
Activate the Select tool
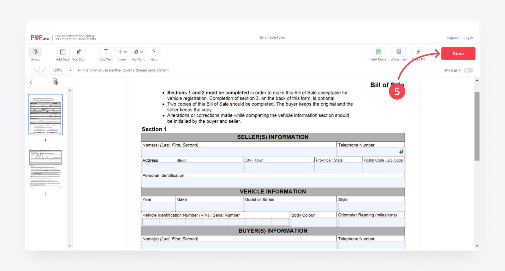pyautogui.click(x=35, y=52)
